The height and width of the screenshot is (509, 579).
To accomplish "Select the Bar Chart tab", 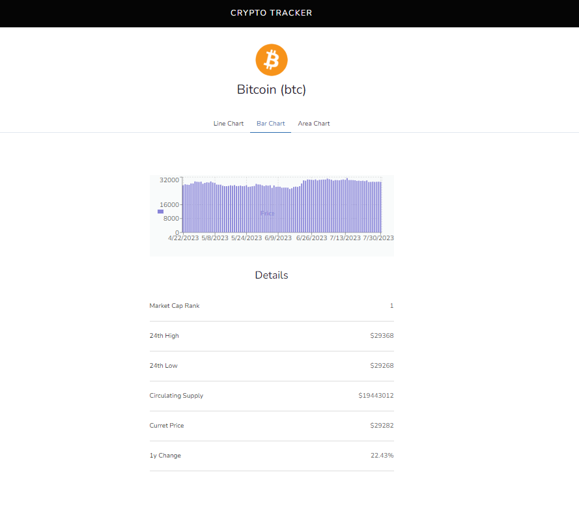I will coord(271,124).
